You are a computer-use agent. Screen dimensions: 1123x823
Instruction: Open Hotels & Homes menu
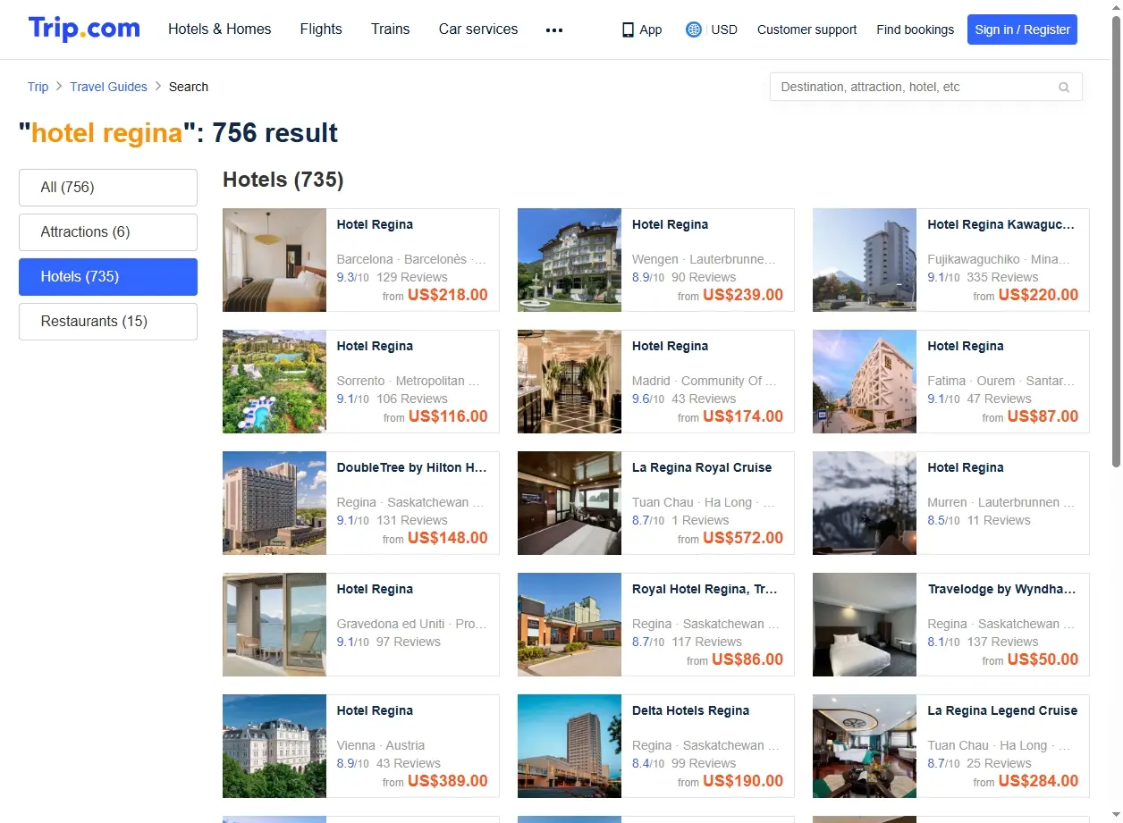[x=220, y=29]
